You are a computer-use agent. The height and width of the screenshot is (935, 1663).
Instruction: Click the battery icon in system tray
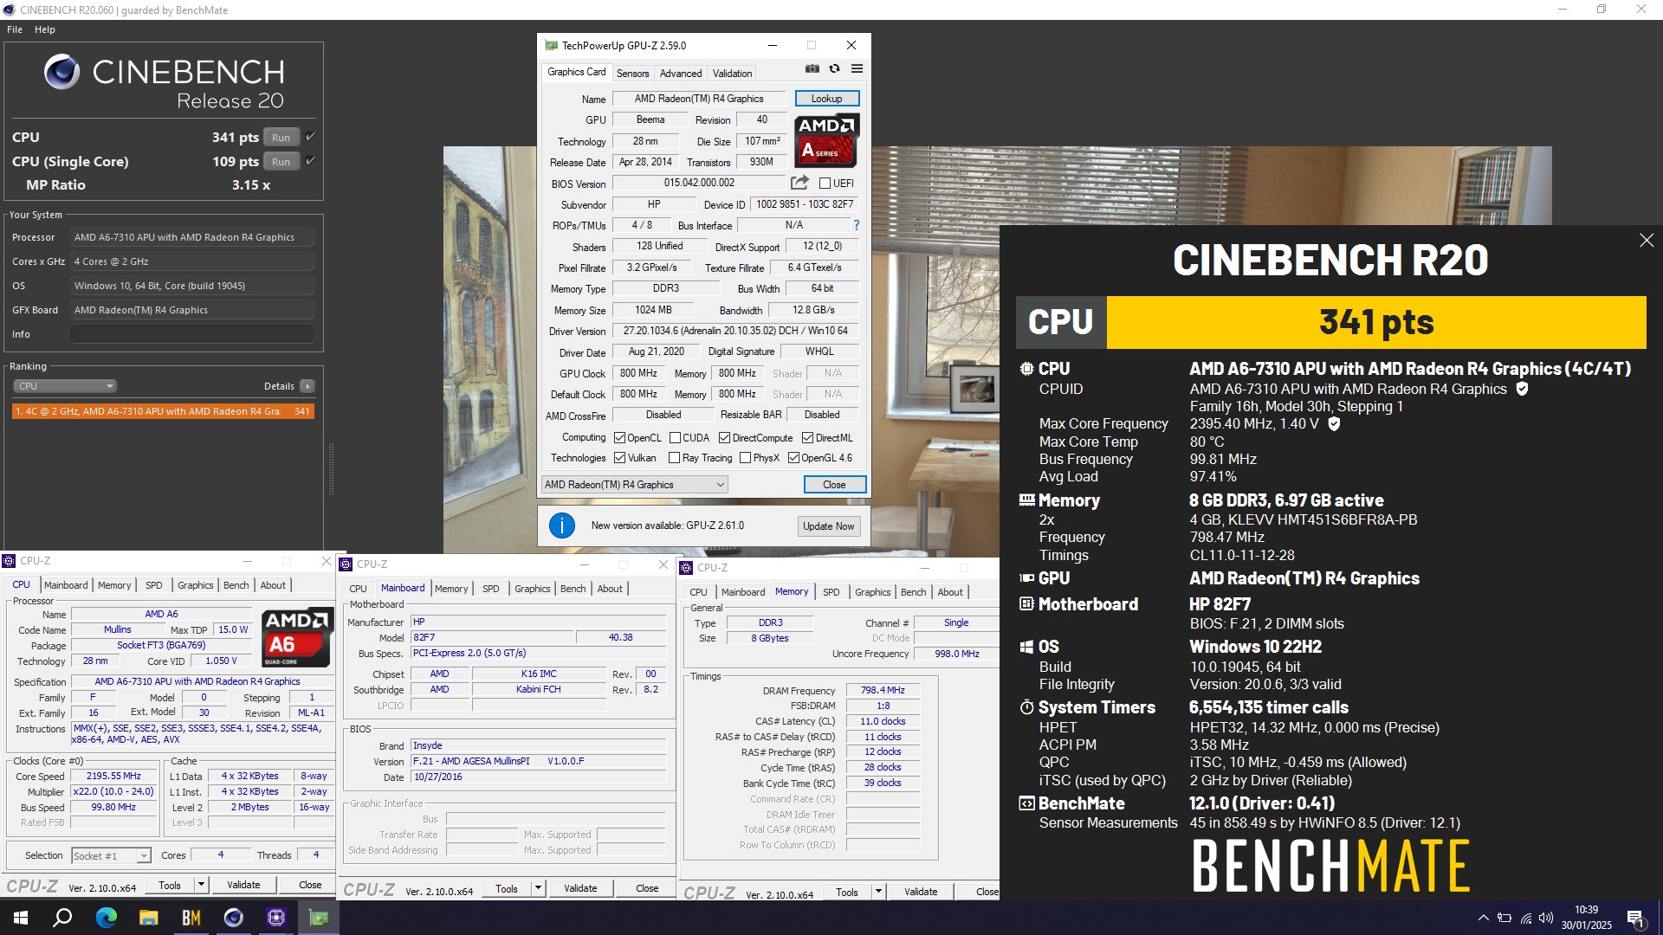(1504, 918)
